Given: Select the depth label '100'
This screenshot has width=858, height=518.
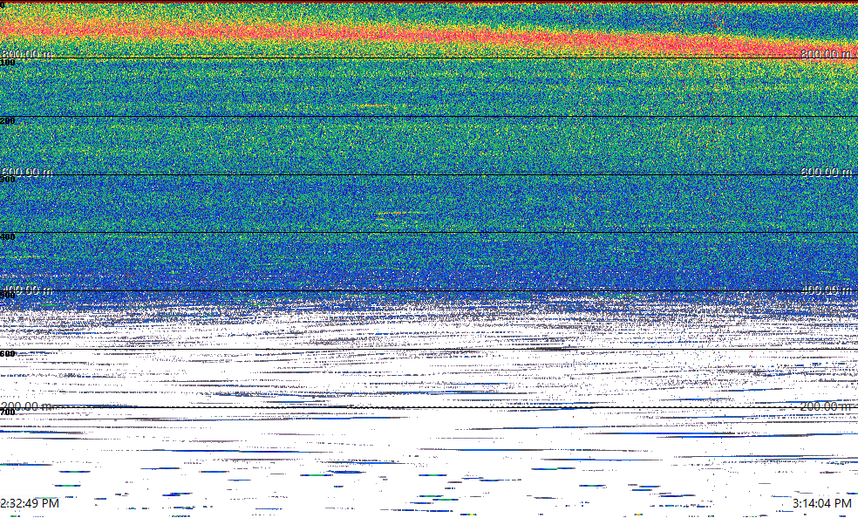Looking at the screenshot, I should pos(8,63).
